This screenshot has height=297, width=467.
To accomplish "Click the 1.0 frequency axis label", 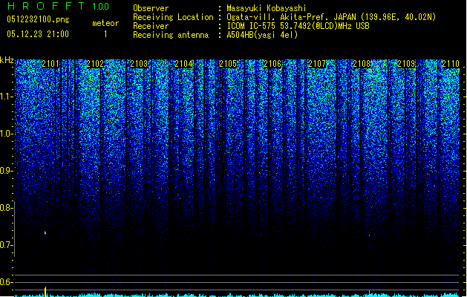I will point(6,134).
